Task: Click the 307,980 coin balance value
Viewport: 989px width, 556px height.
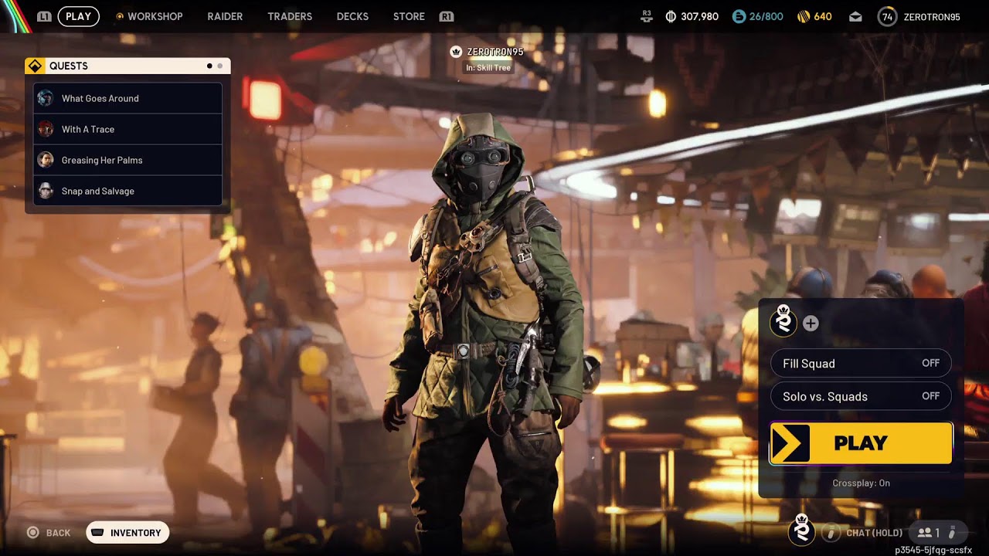Action: point(700,16)
